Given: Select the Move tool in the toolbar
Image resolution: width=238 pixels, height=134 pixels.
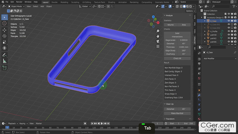Looking at the screenshot, I should pyautogui.click(x=5, y=30).
